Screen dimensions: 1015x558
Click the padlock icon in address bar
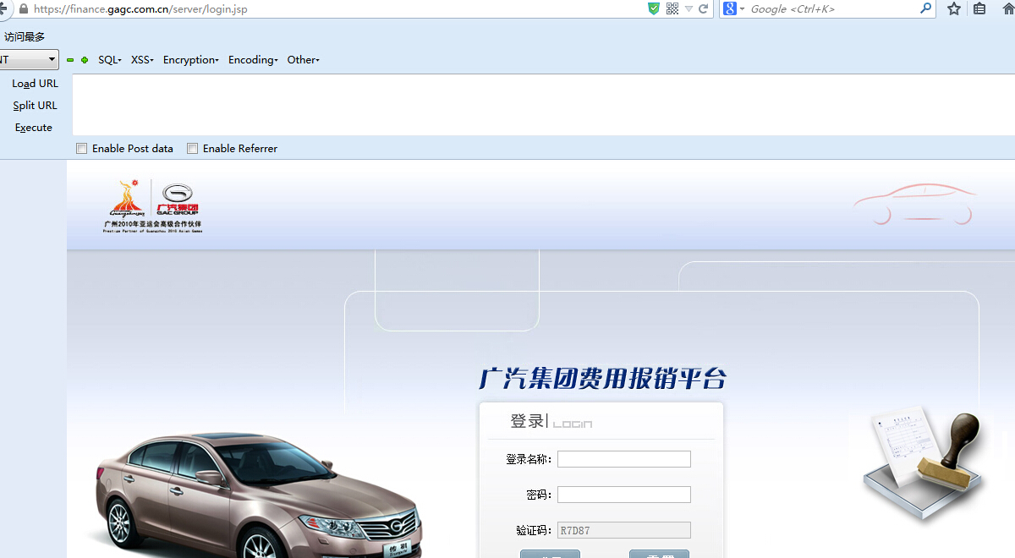24,9
